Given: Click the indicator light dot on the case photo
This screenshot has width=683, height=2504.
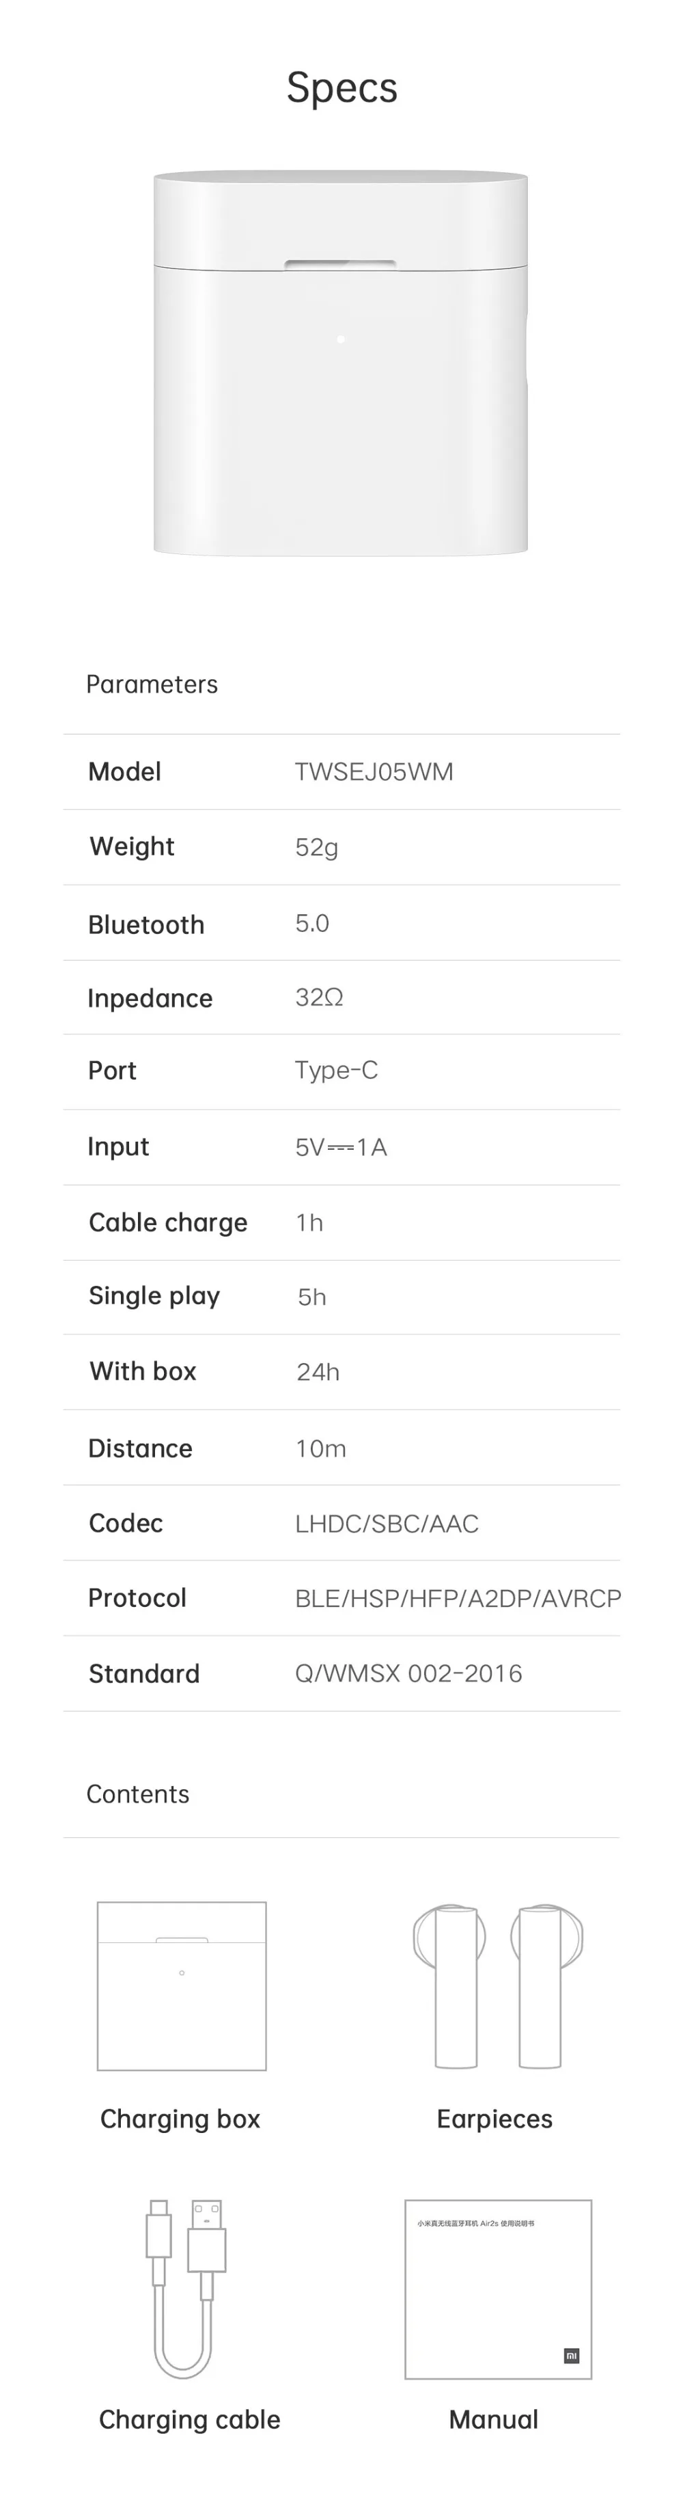Looking at the screenshot, I should click(340, 340).
